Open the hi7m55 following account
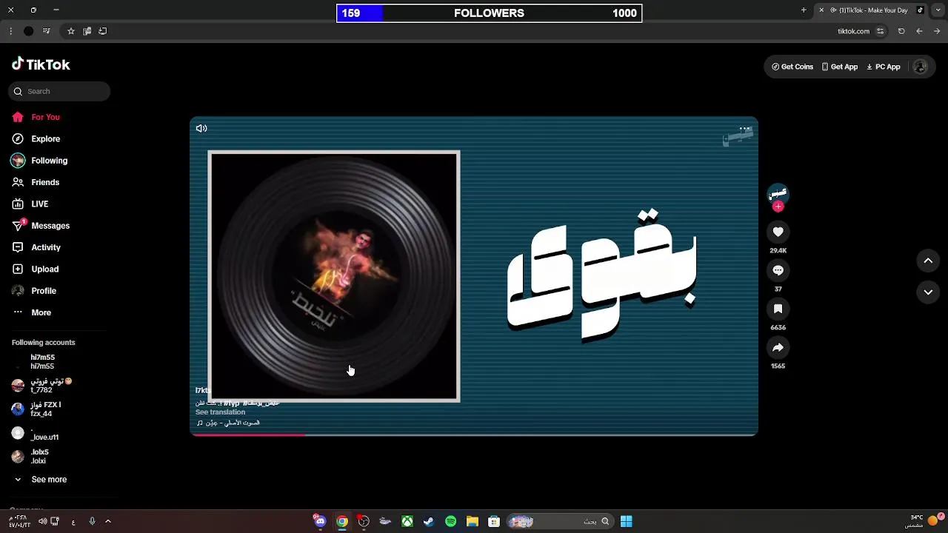Viewport: 948px width, 533px height. tap(42, 362)
